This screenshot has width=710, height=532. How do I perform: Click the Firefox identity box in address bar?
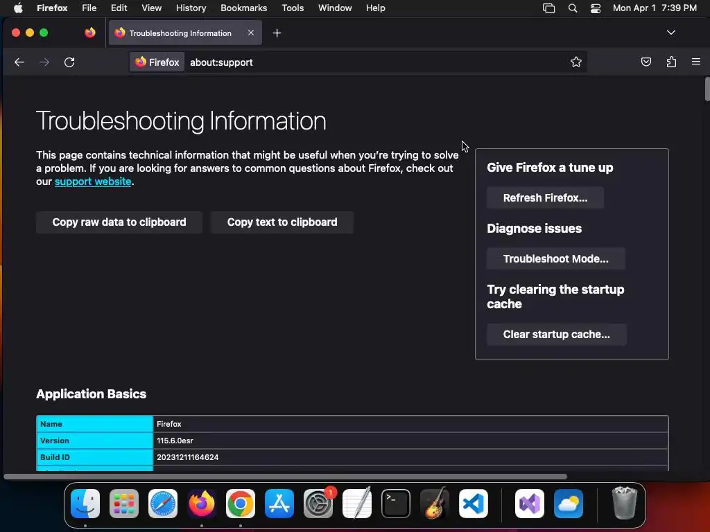click(157, 62)
